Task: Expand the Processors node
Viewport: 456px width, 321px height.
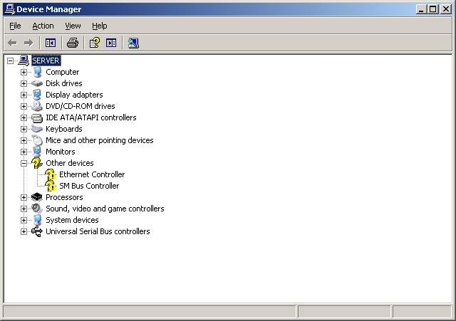Action: 24,198
